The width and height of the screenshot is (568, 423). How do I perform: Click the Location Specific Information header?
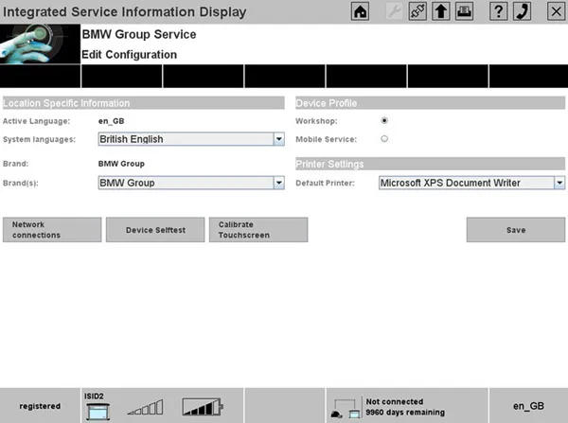144,103
